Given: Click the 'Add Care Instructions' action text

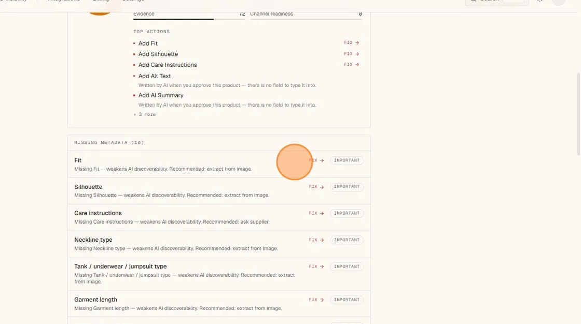Looking at the screenshot, I should [168, 65].
